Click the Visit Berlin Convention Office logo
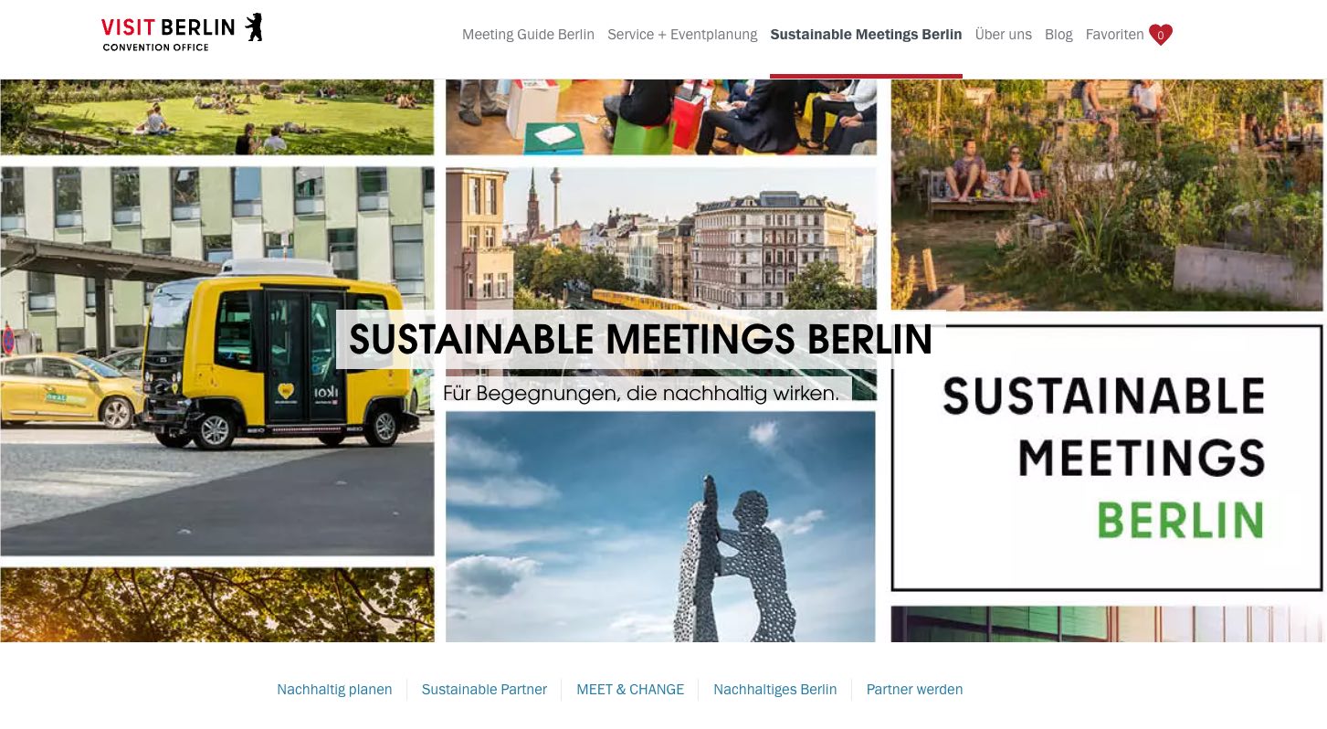1327x729 pixels. point(182,33)
